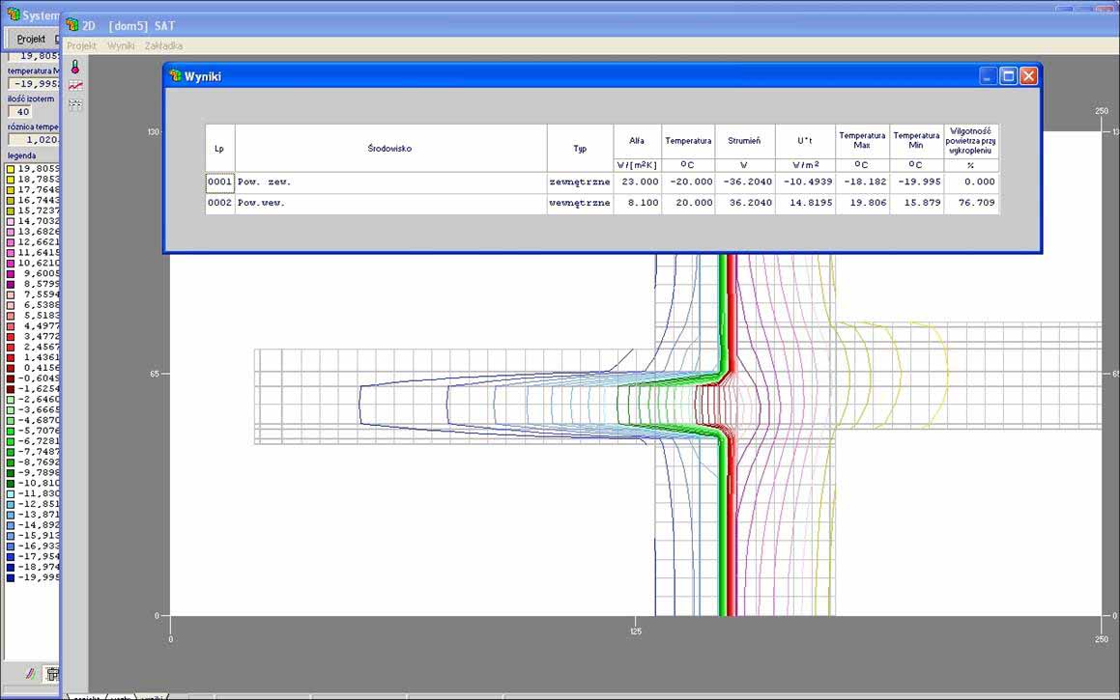Click the thermometer icon in the 2D toolbar
Viewport: 1120px width, 700px height.
pyautogui.click(x=75, y=67)
